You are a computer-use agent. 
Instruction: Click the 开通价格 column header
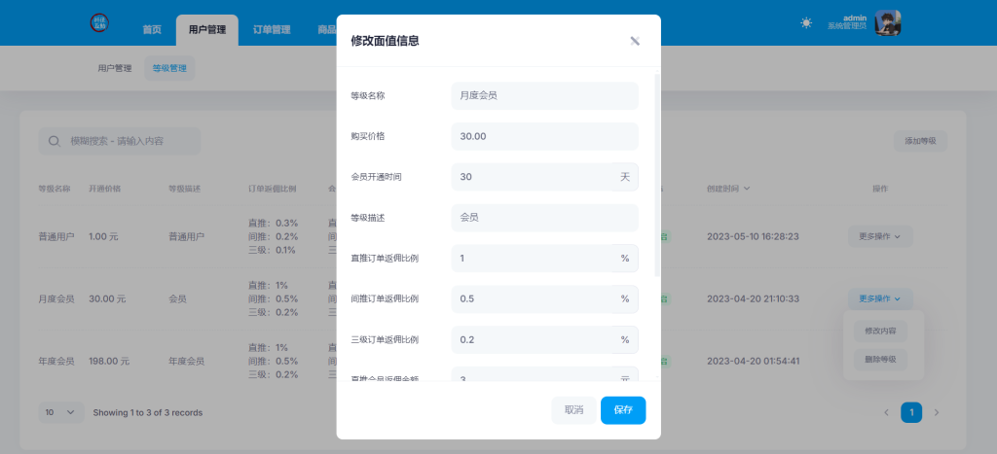pyautogui.click(x=105, y=189)
